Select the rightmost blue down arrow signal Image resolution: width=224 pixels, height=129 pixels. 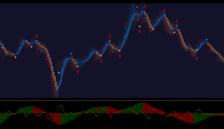point(206,39)
